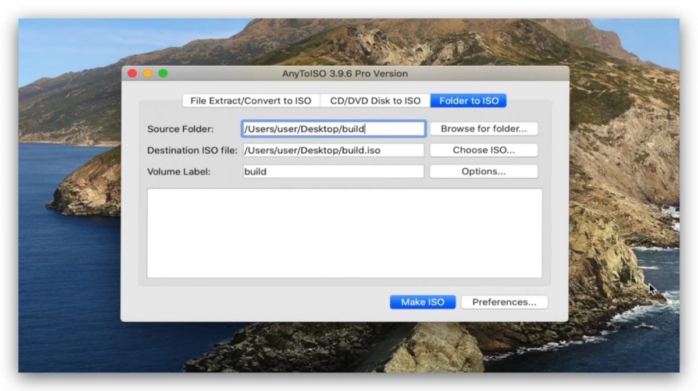Image resolution: width=698 pixels, height=391 pixels.
Task: Click the Browse for folder button
Action: click(484, 129)
